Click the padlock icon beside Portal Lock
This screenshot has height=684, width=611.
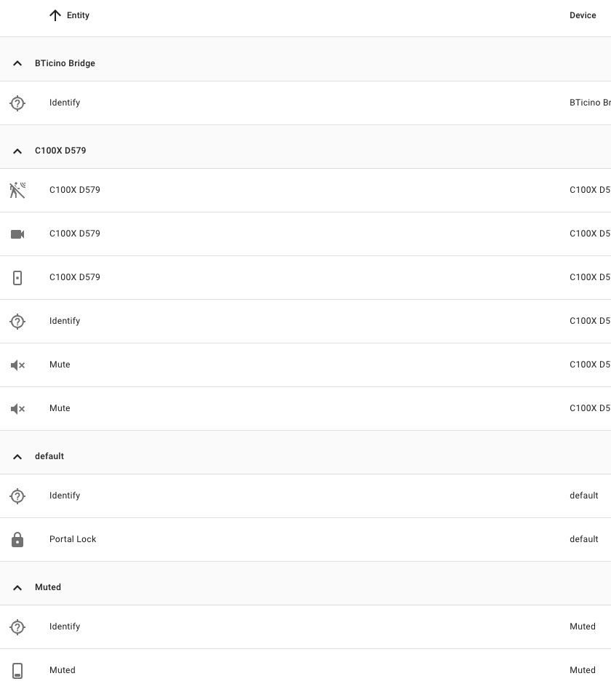17,539
